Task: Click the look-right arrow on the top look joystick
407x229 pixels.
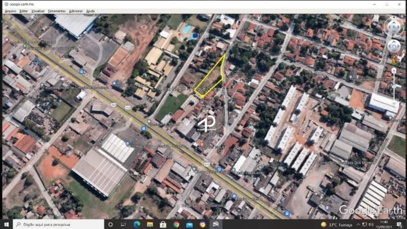Action: (398, 27)
